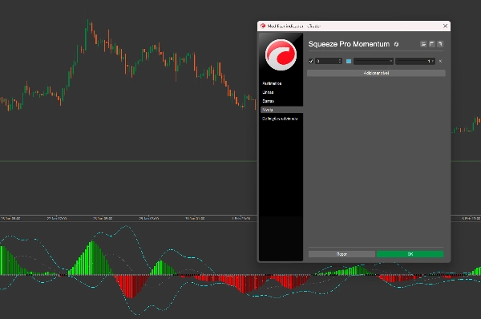
Task: Close the Modify indicator dialog
Action: coord(446,26)
